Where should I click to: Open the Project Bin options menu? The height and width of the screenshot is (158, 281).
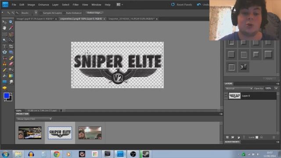[x=221, y=114]
